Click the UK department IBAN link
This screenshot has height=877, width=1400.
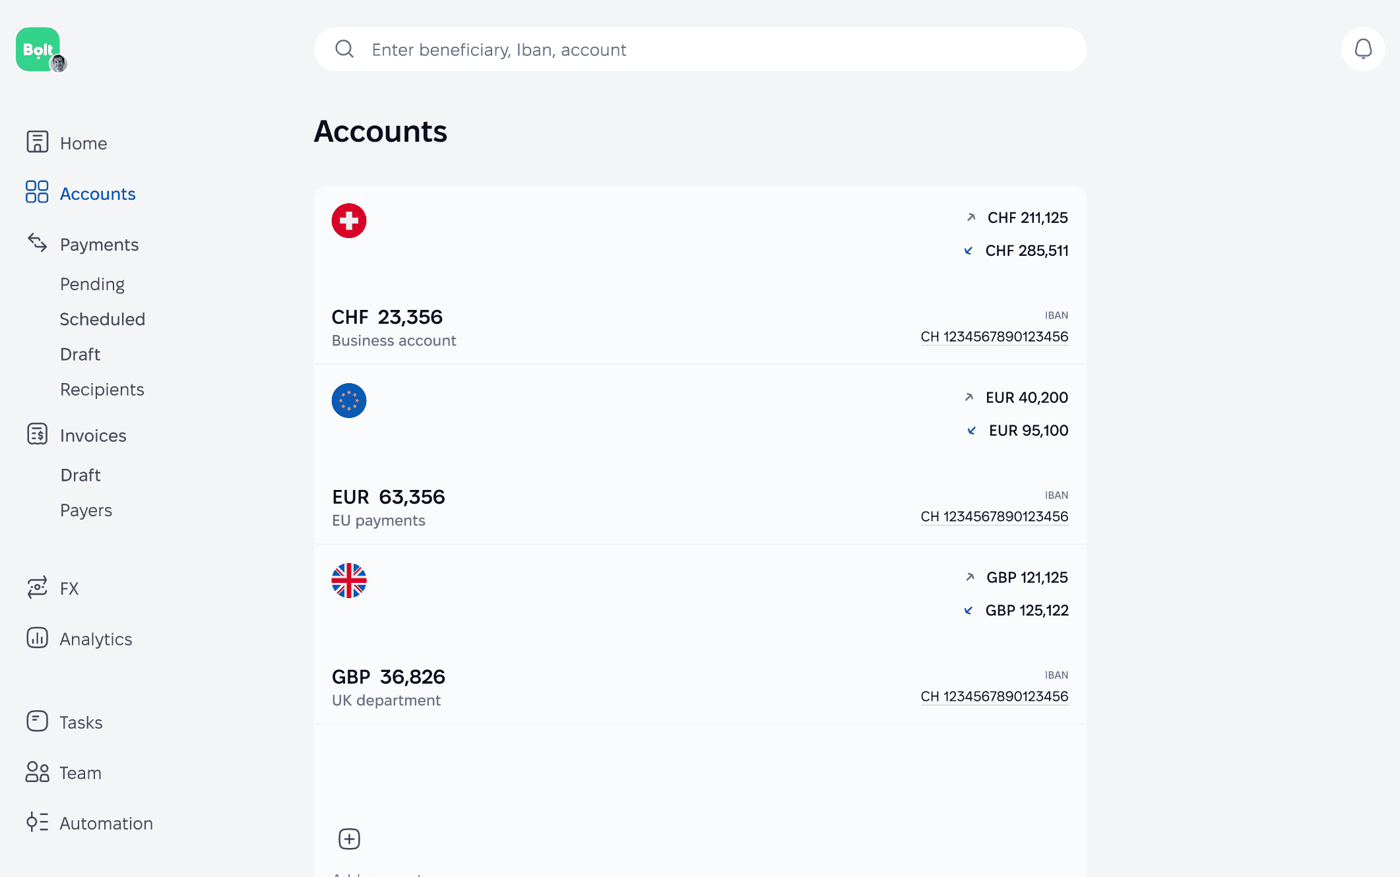(x=994, y=696)
